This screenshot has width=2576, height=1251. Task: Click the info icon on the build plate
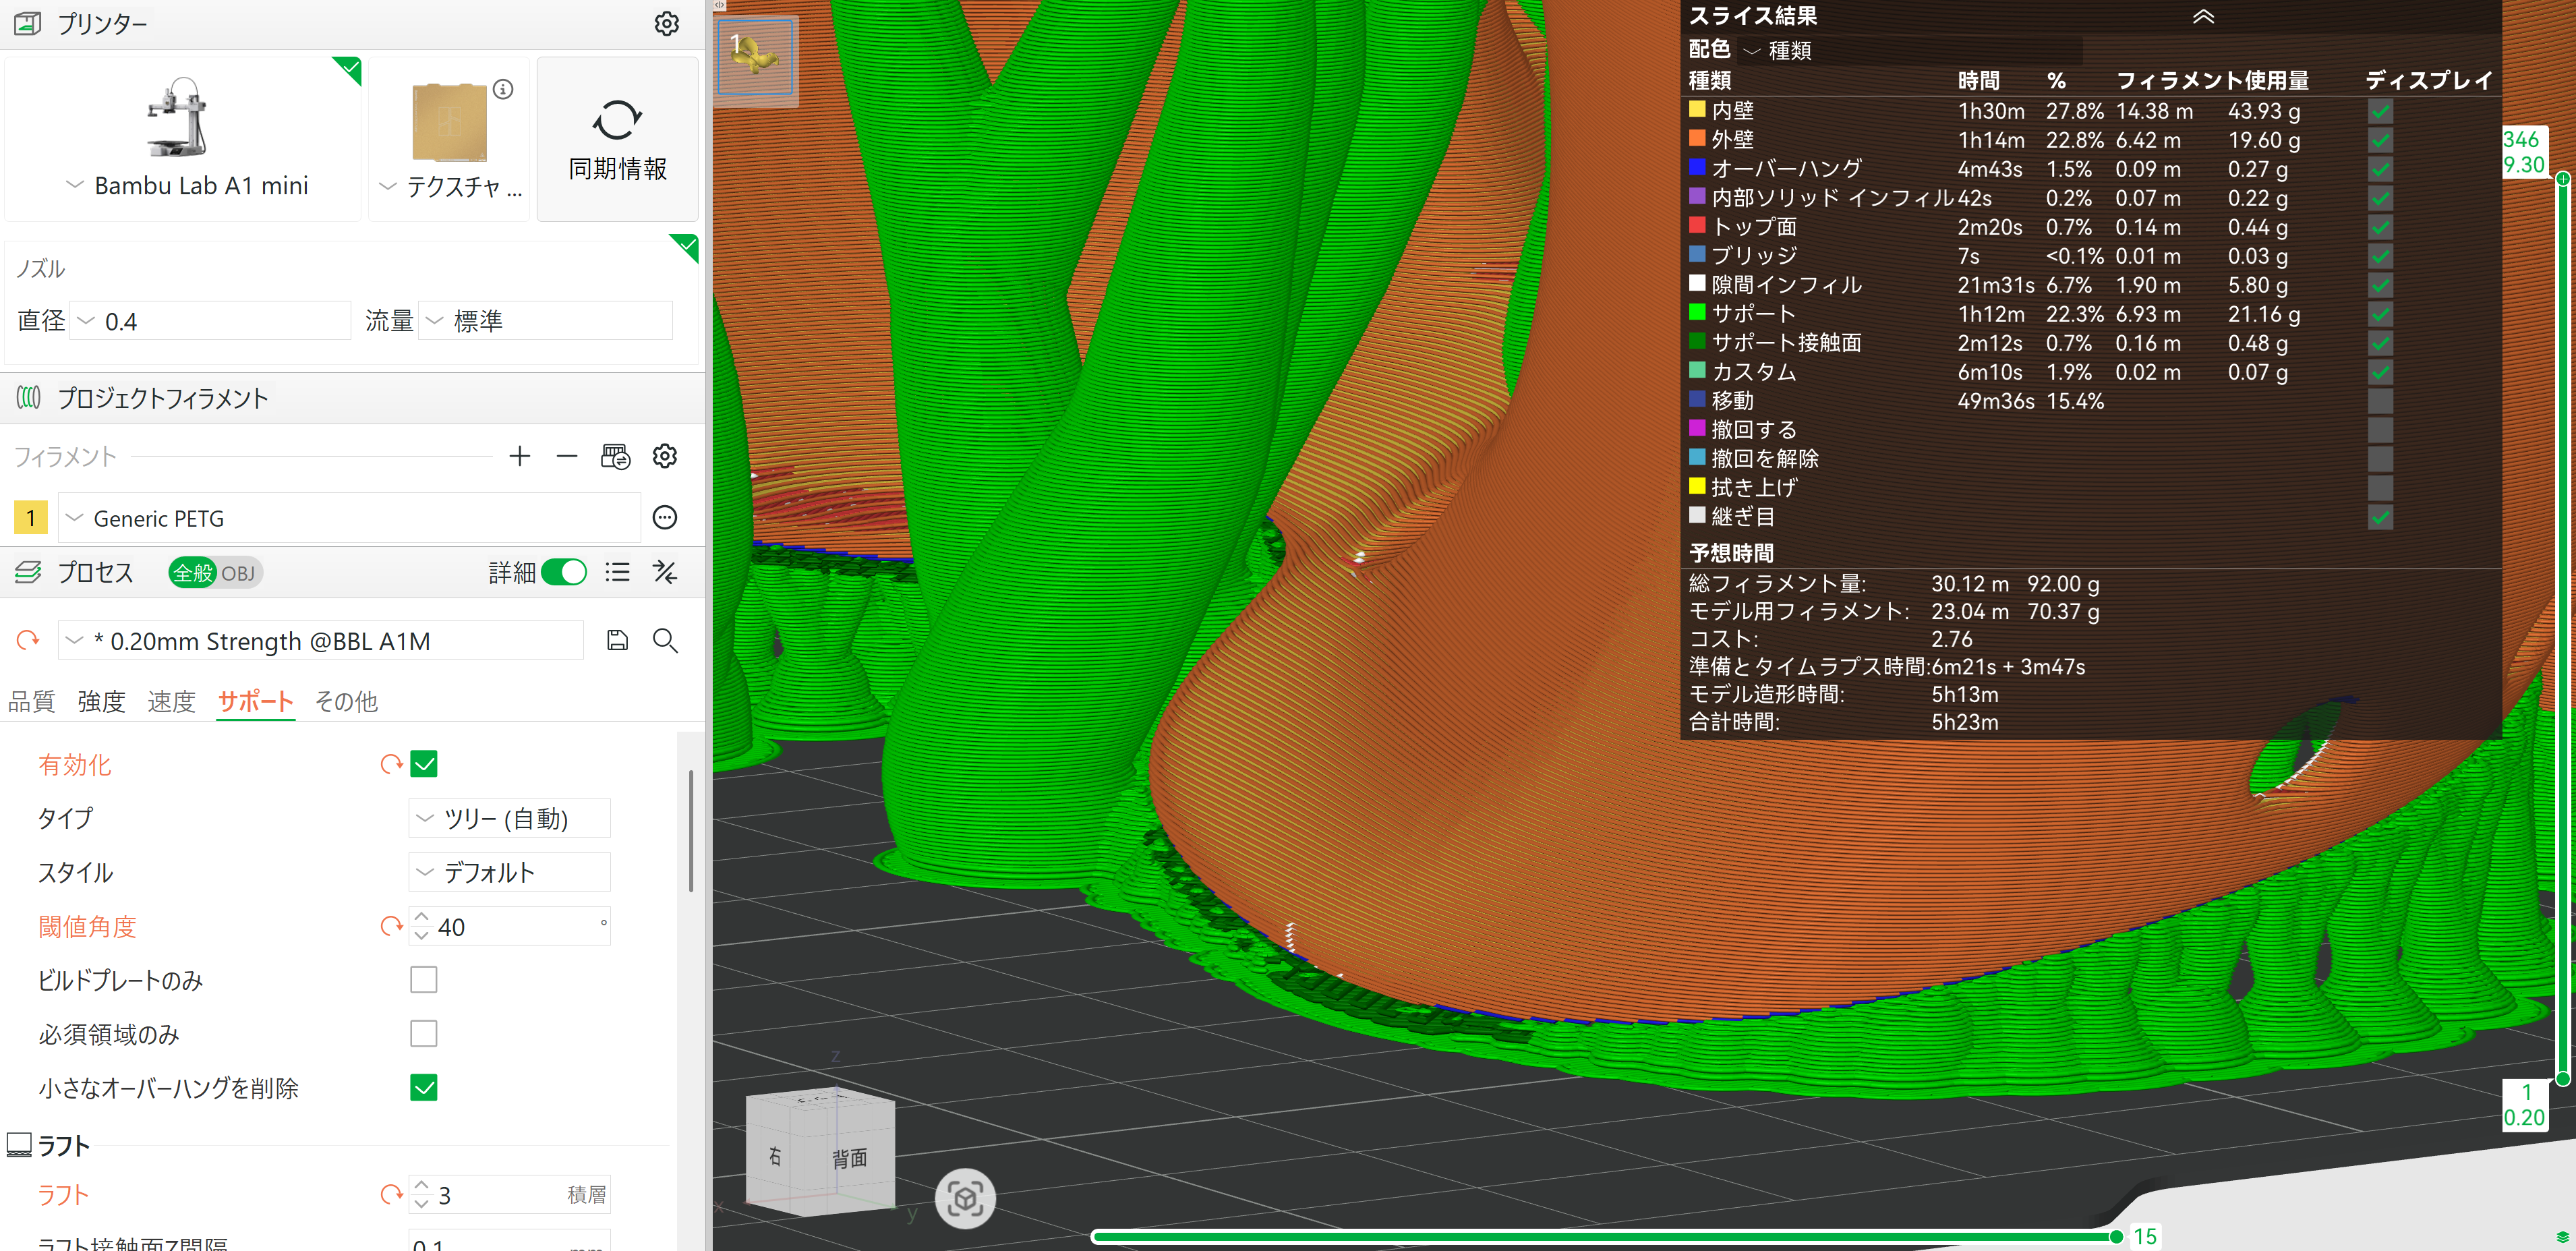[503, 89]
